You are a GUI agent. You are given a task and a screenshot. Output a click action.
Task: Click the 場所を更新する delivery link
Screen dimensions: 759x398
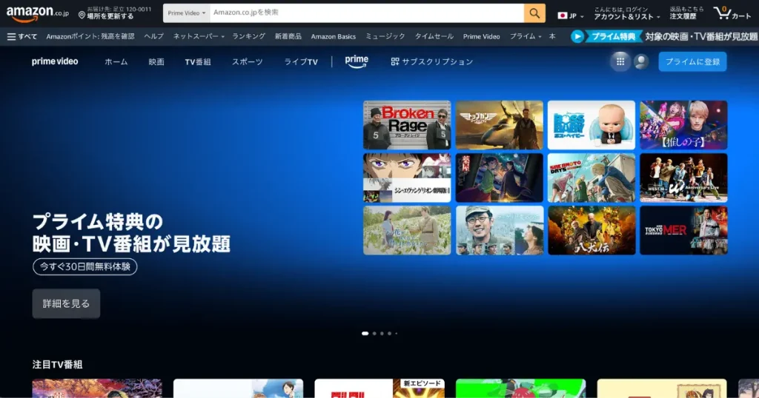[x=110, y=16]
